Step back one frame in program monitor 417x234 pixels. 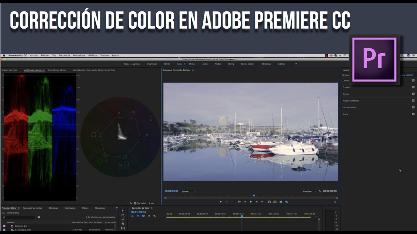click(x=245, y=202)
